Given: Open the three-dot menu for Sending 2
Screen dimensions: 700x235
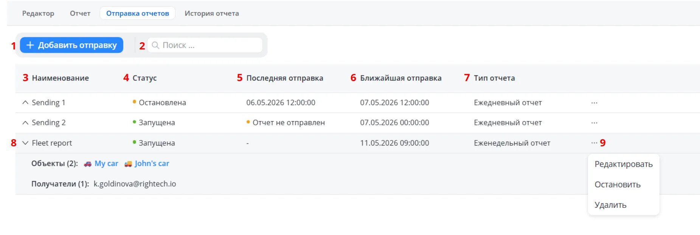Looking at the screenshot, I should pyautogui.click(x=594, y=123).
